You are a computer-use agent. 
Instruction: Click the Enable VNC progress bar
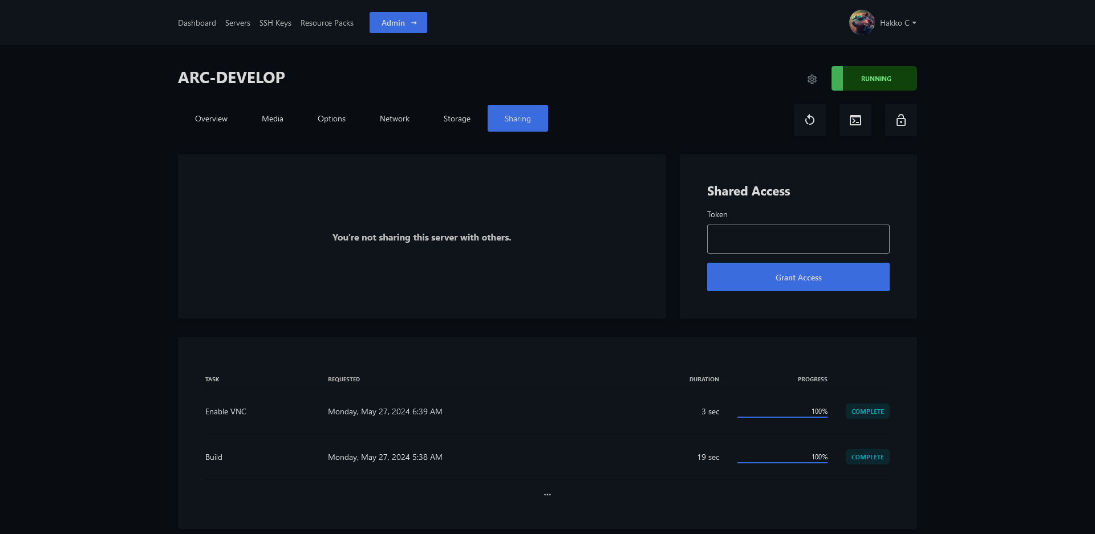tap(782, 416)
